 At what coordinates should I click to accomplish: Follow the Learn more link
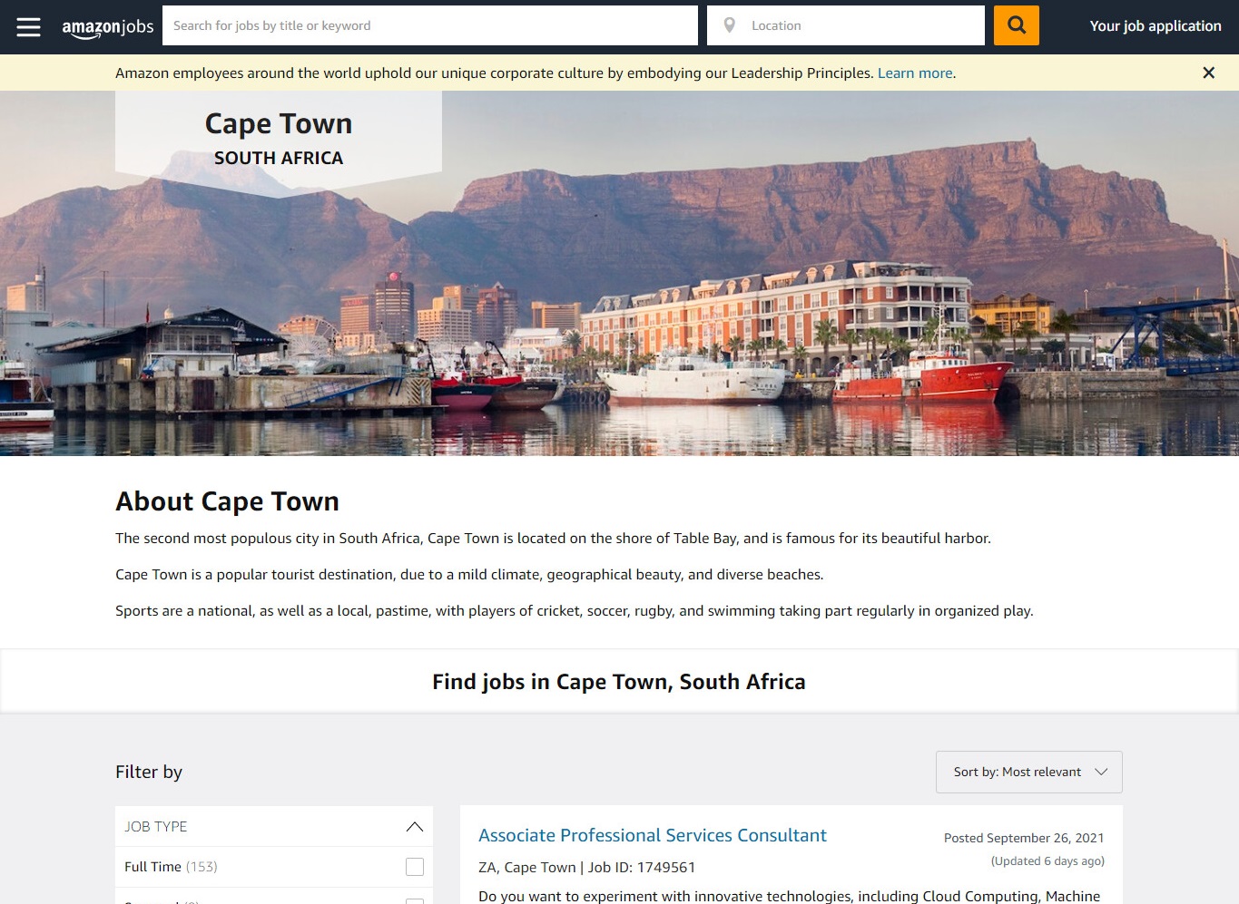(x=914, y=73)
